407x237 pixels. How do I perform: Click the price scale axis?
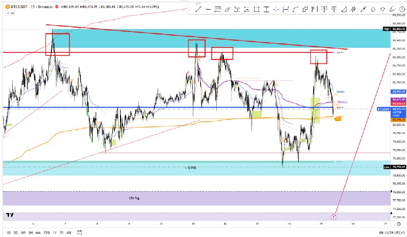pyautogui.click(x=399, y=117)
